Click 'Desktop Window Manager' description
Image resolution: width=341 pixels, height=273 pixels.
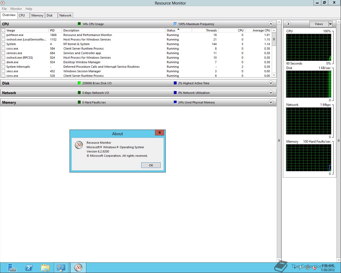(x=82, y=62)
